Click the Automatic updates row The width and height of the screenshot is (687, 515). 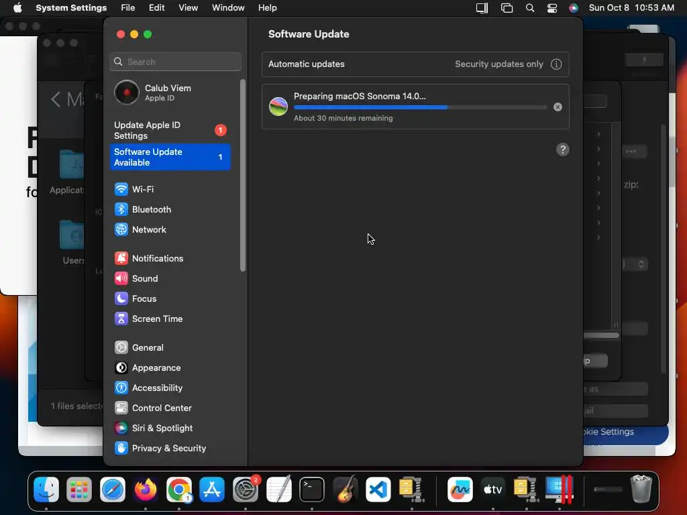(415, 64)
